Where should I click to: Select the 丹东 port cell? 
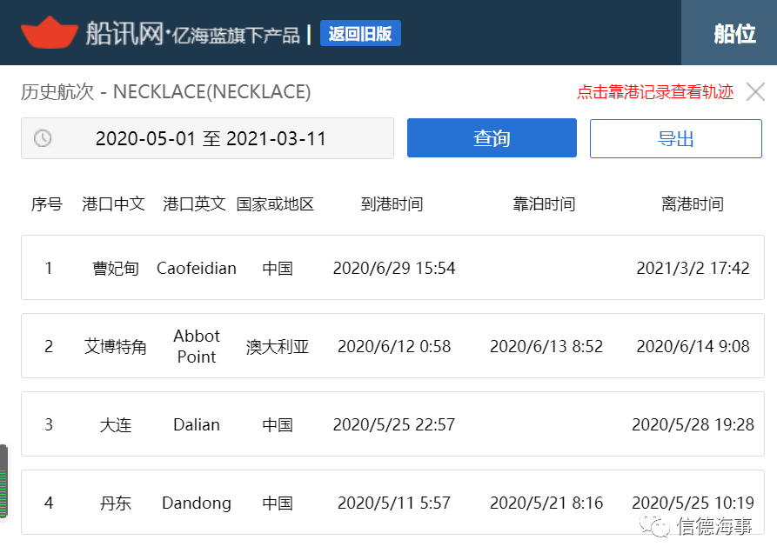(x=116, y=503)
